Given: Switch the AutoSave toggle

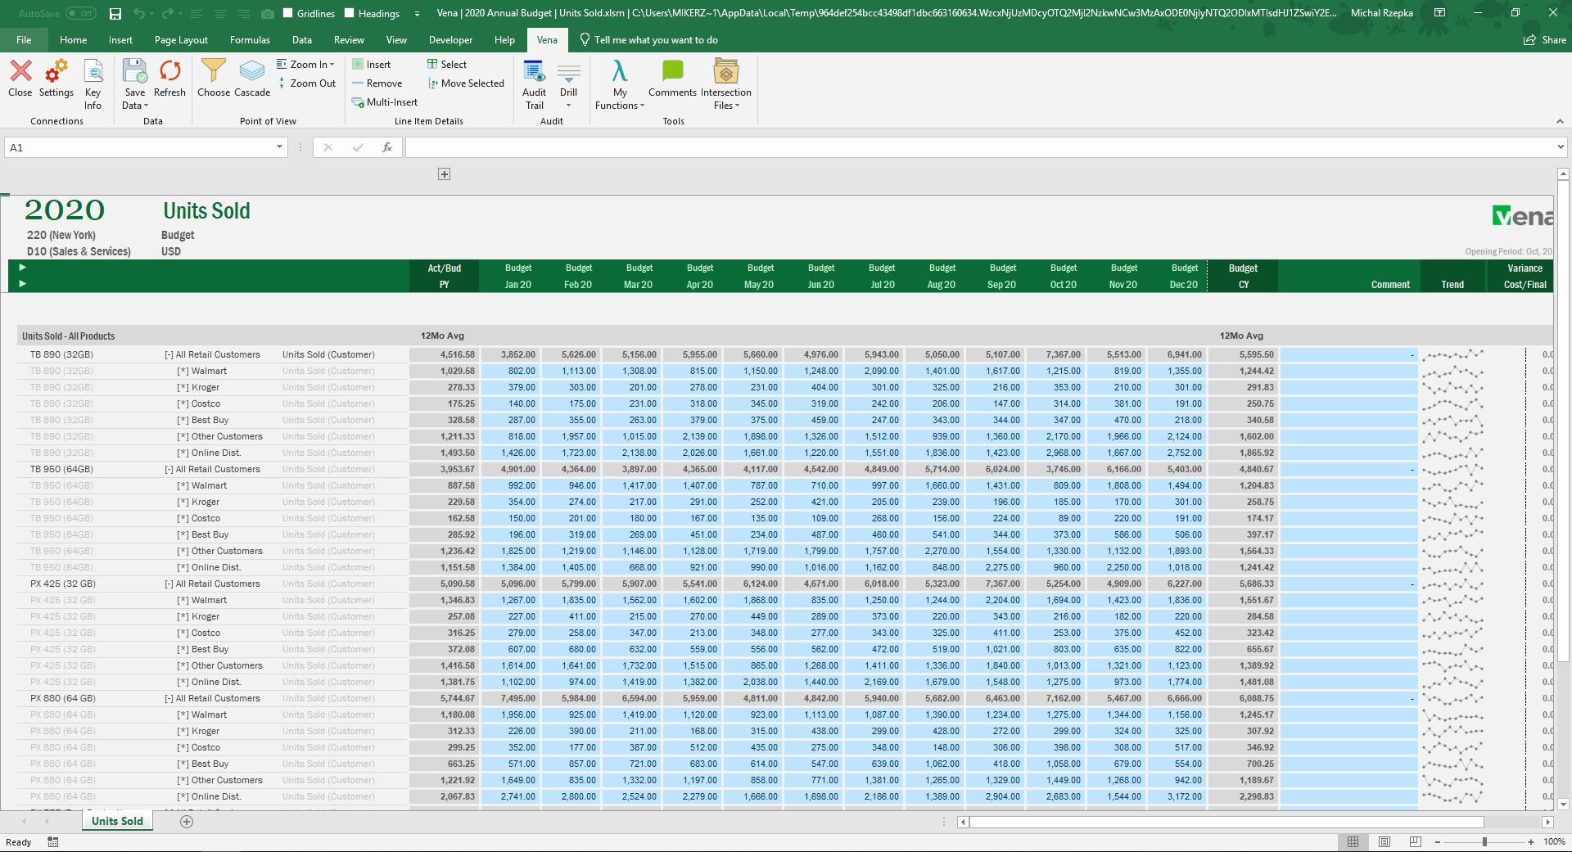Looking at the screenshot, I should tap(80, 13).
